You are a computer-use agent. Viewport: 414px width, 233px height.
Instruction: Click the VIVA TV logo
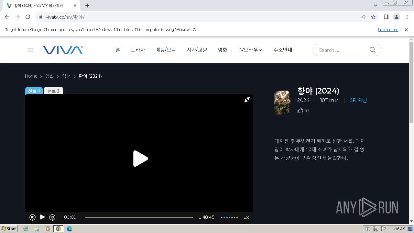[x=63, y=50]
